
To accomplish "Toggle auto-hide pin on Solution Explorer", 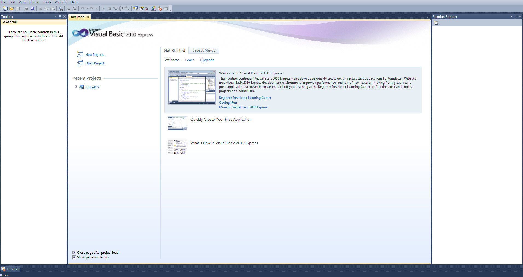I will pyautogui.click(x=516, y=16).
